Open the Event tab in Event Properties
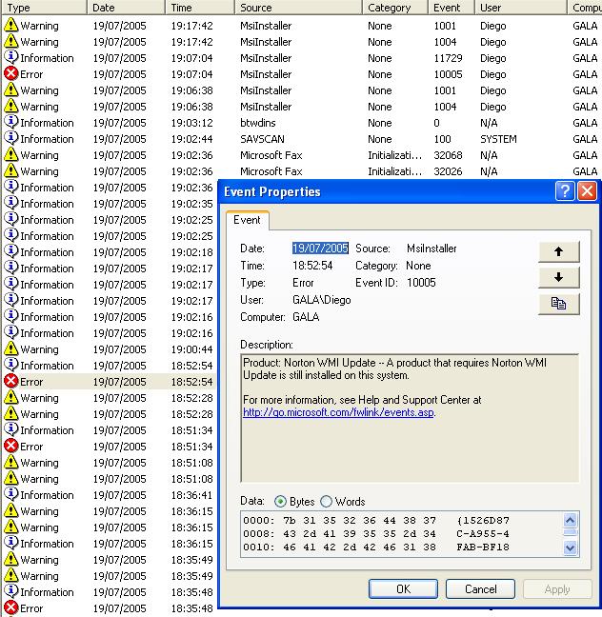Viewport: 602px width, 617px height. [248, 220]
